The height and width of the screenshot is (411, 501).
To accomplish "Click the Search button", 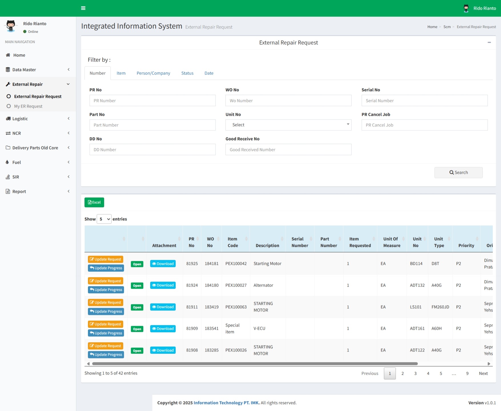I will 458,173.
